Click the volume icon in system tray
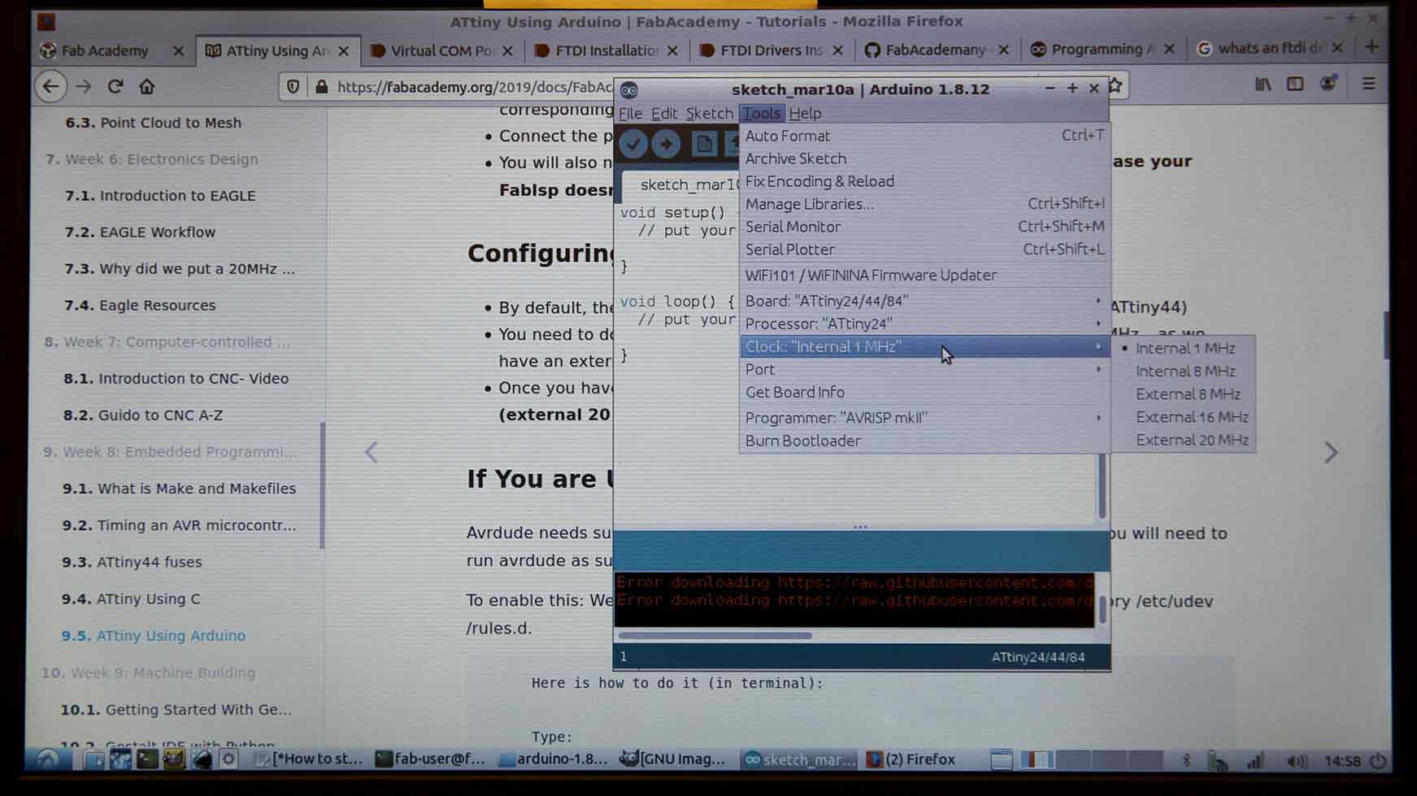 pyautogui.click(x=1297, y=761)
